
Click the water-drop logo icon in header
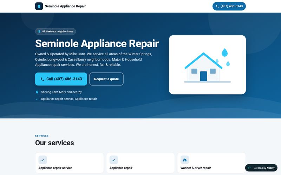coord(39,6)
